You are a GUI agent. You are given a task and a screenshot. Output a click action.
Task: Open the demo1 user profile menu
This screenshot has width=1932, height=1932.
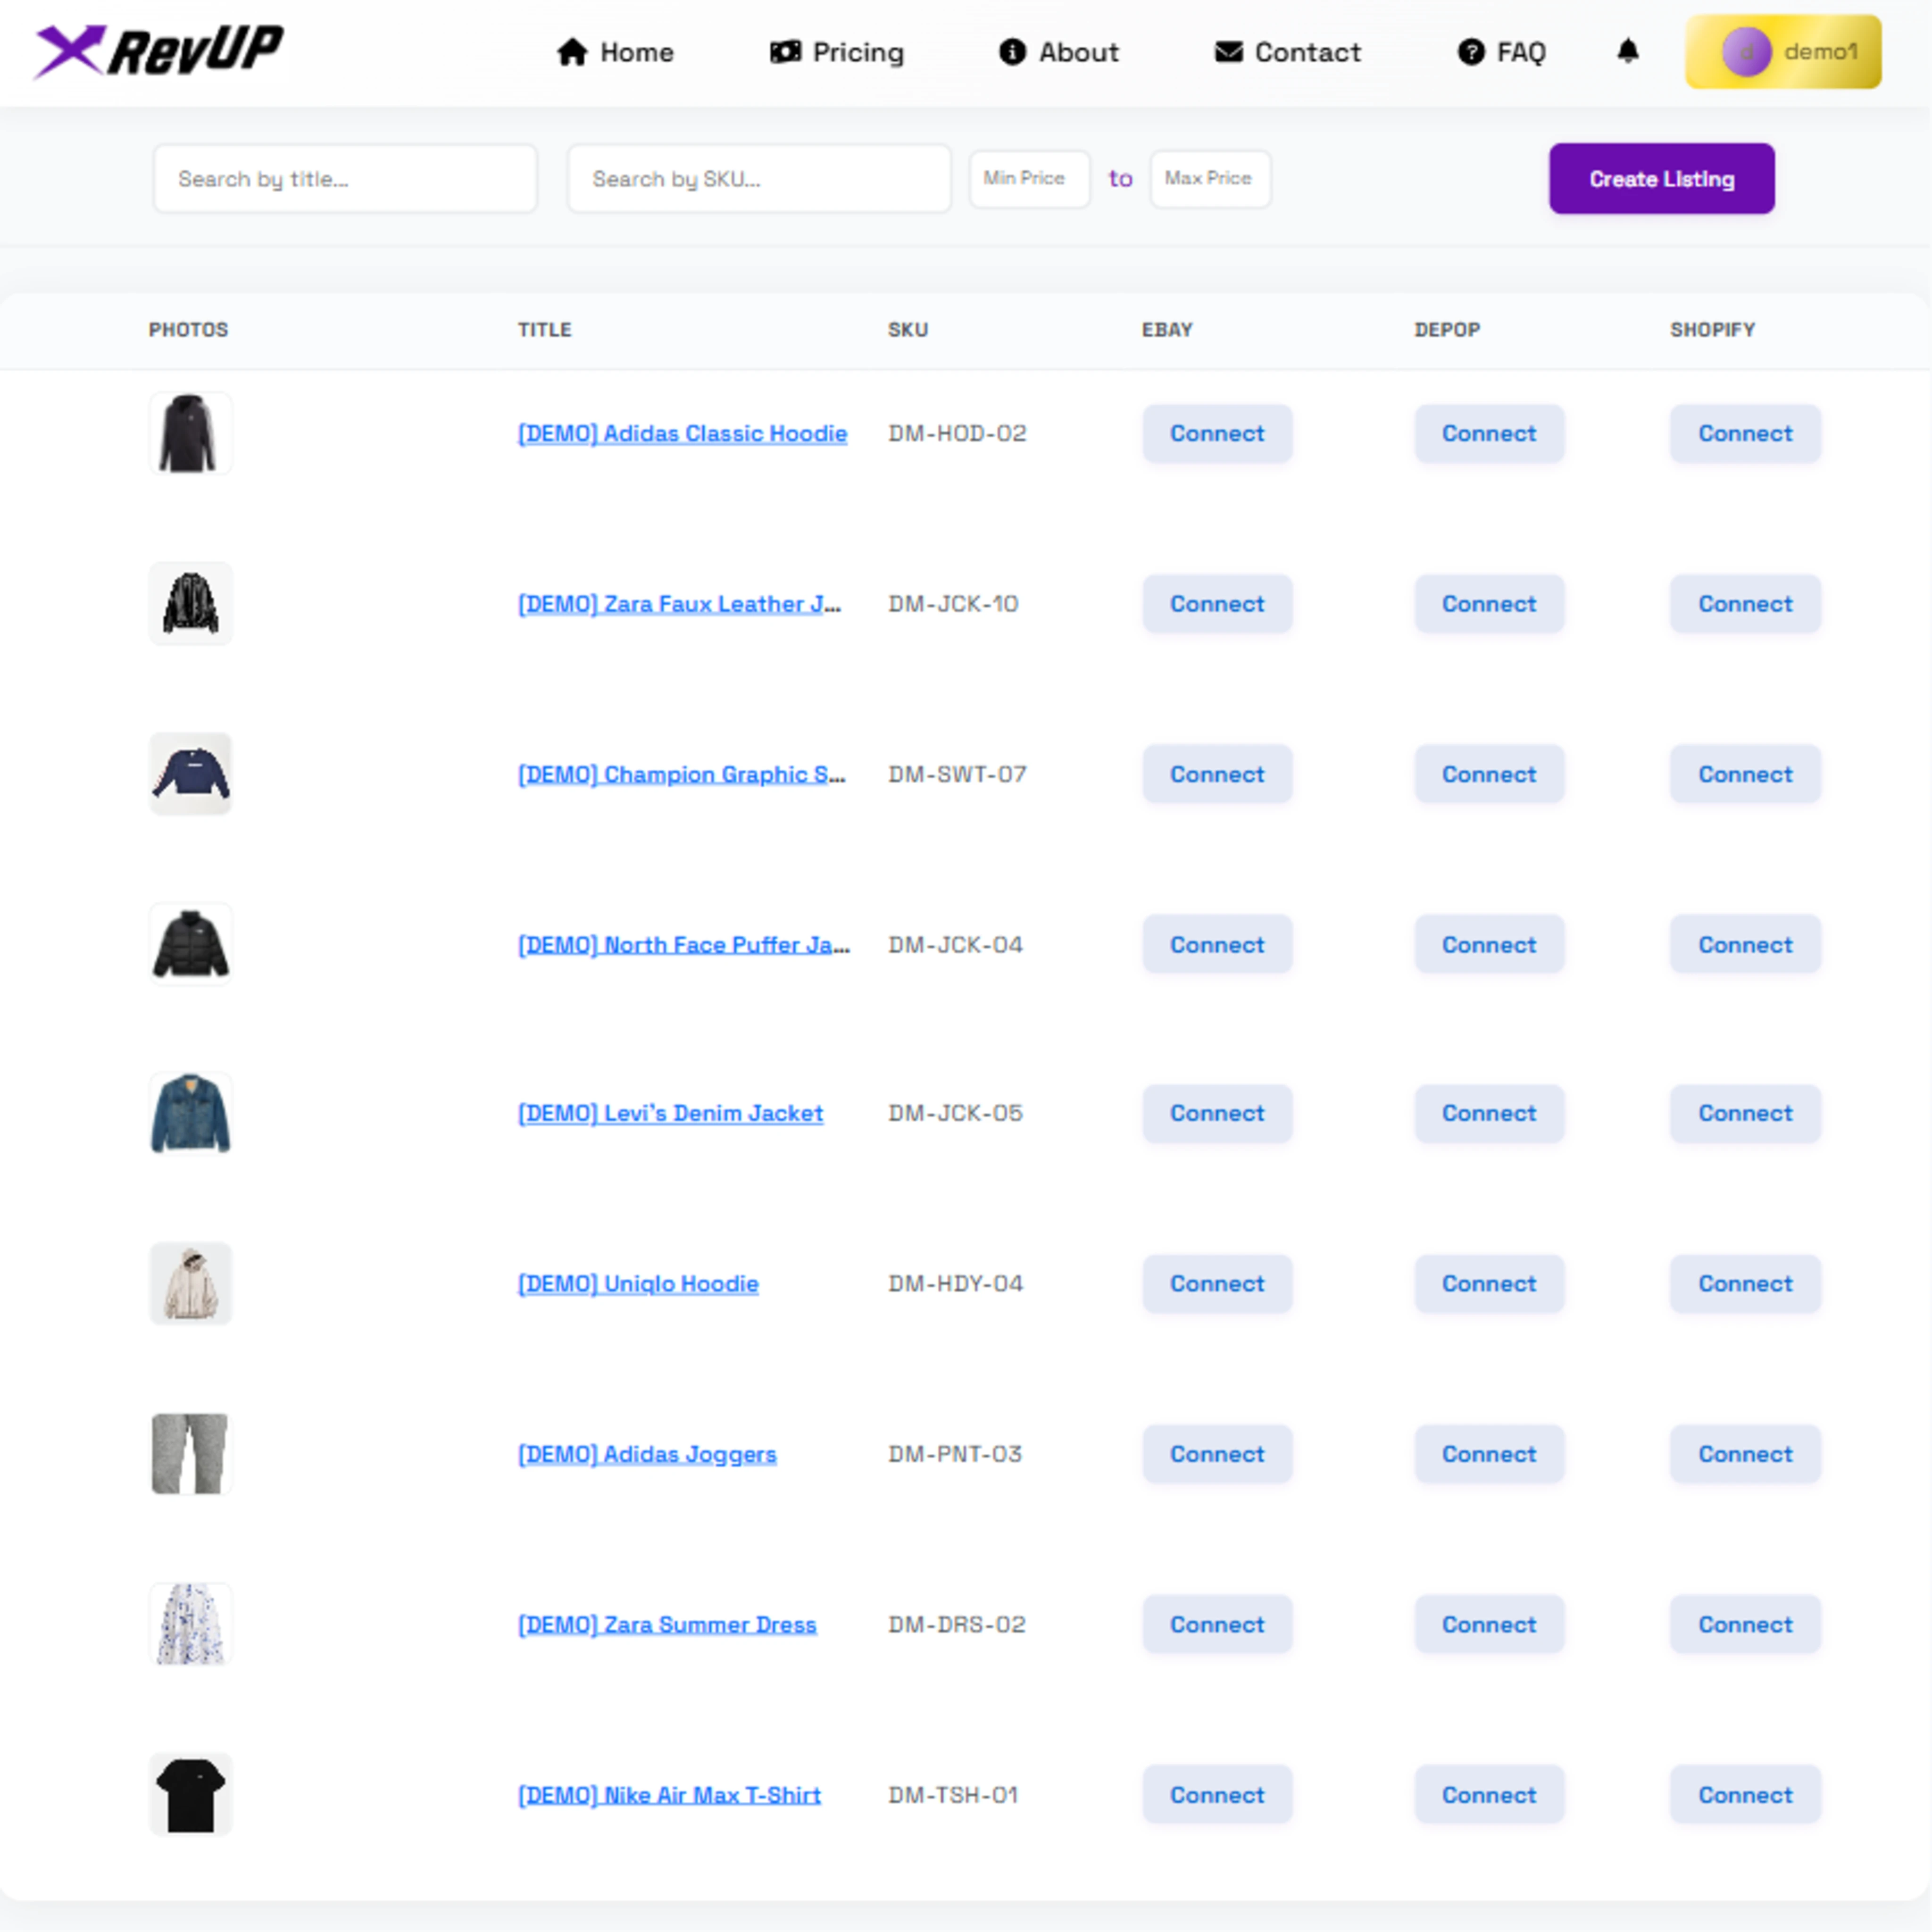tap(1783, 52)
